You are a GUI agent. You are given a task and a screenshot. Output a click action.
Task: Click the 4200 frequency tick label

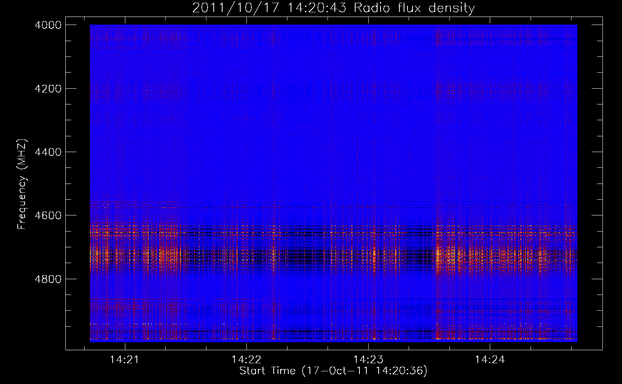tap(48, 89)
